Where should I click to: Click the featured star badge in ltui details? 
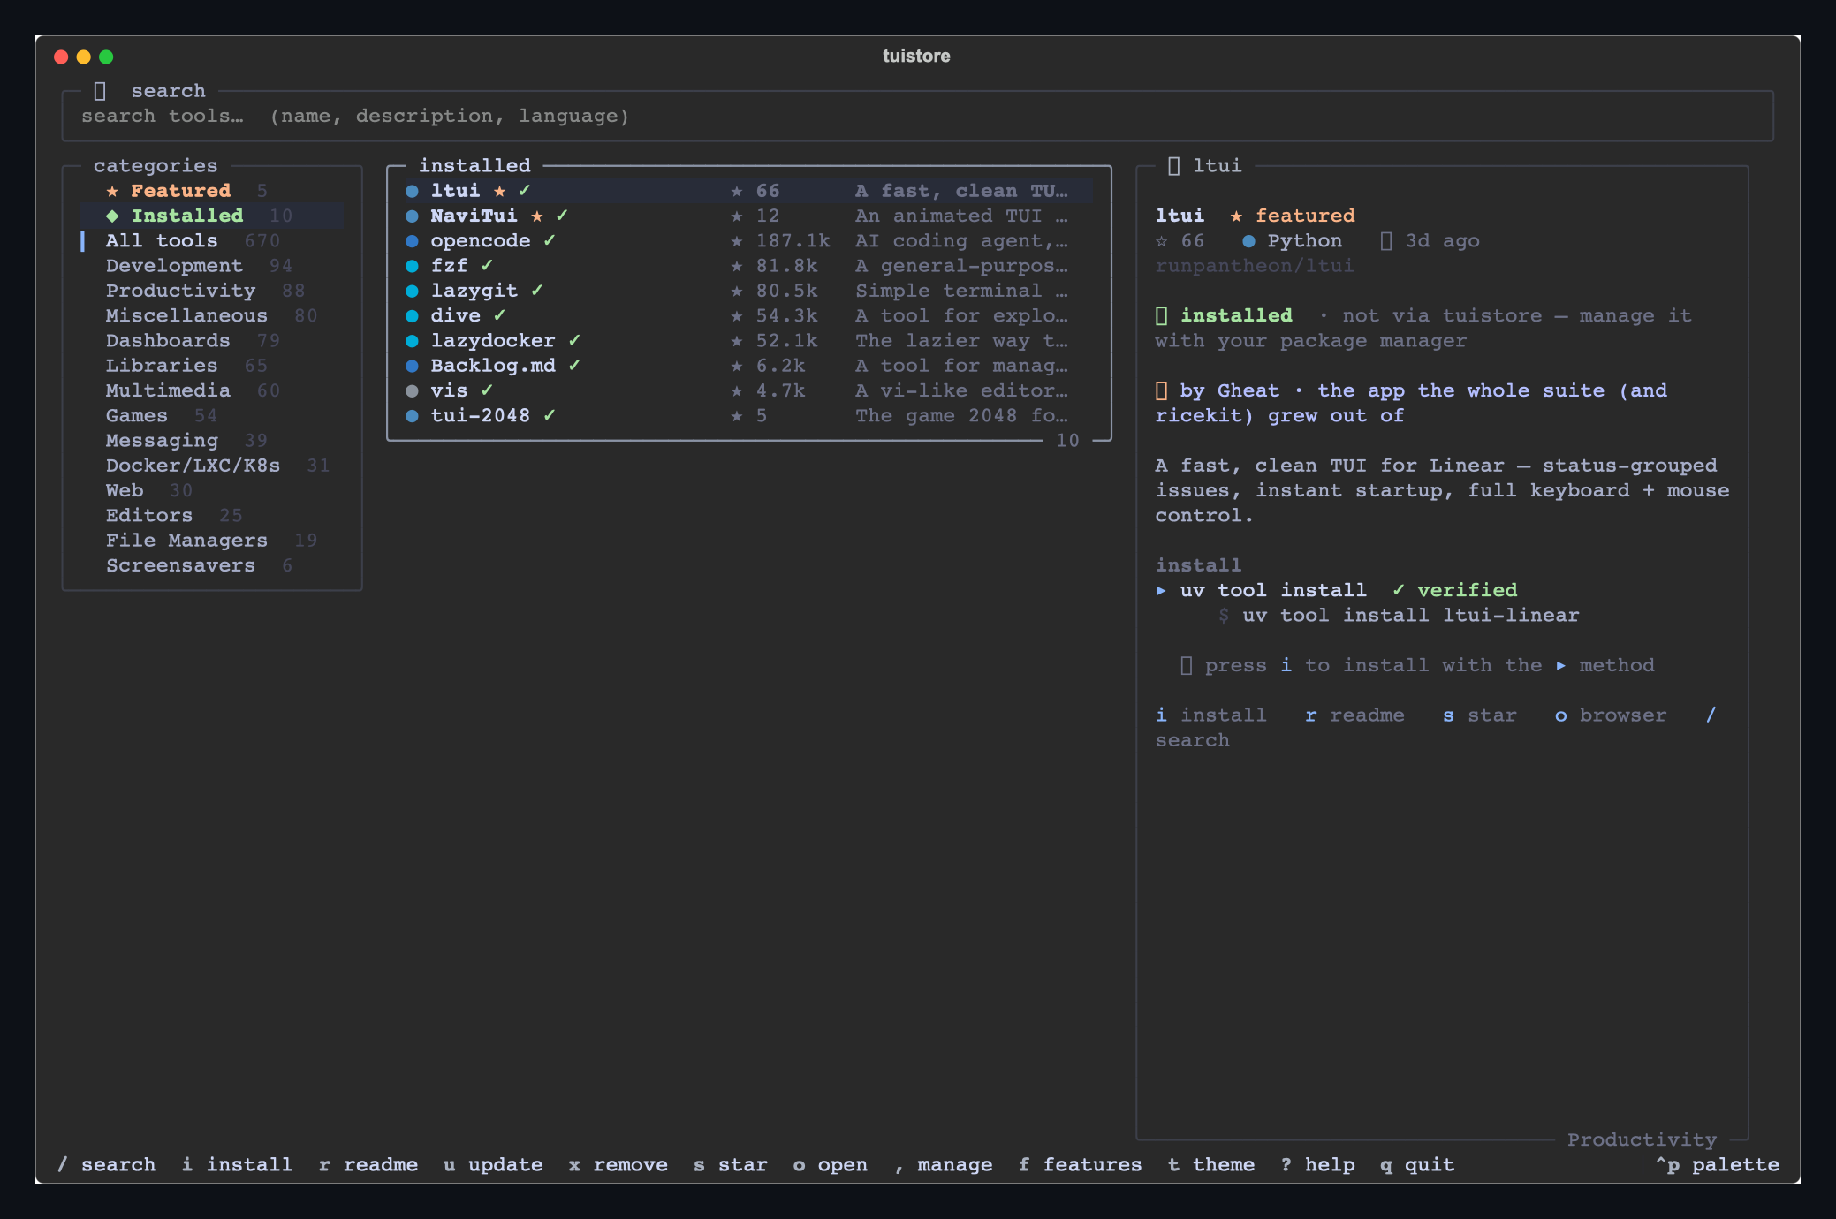pyautogui.click(x=1293, y=216)
